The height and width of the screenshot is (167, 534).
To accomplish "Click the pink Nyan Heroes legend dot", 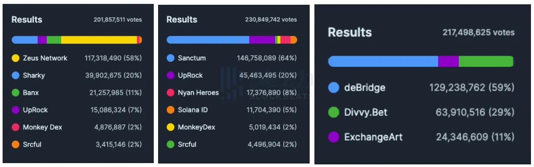I will pyautogui.click(x=171, y=93).
